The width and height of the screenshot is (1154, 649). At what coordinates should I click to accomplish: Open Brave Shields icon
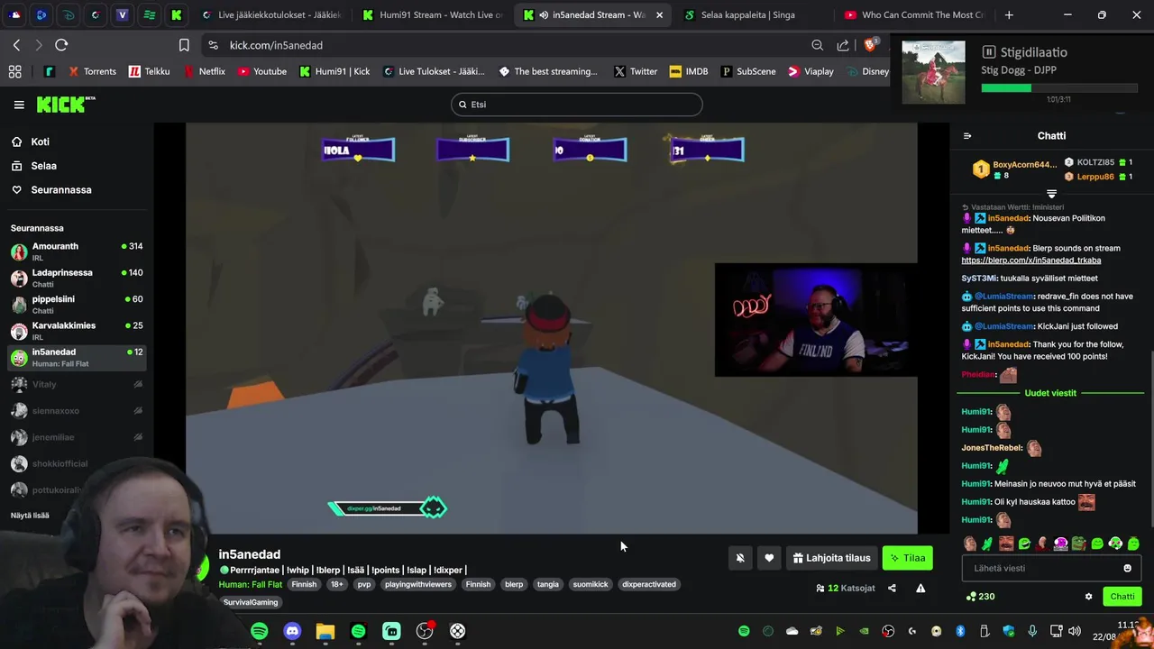(871, 44)
